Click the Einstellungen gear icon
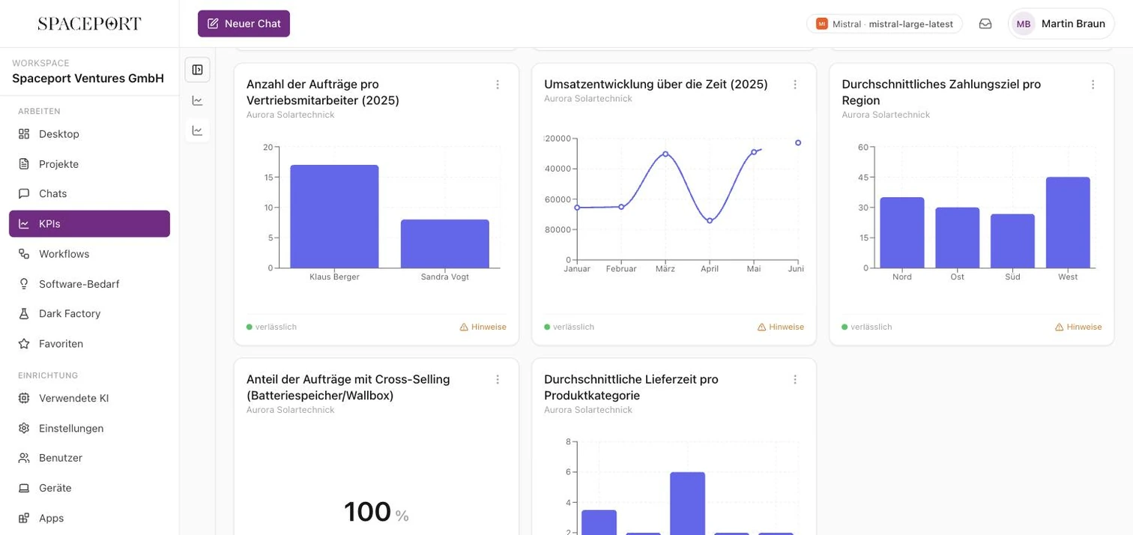 click(24, 429)
